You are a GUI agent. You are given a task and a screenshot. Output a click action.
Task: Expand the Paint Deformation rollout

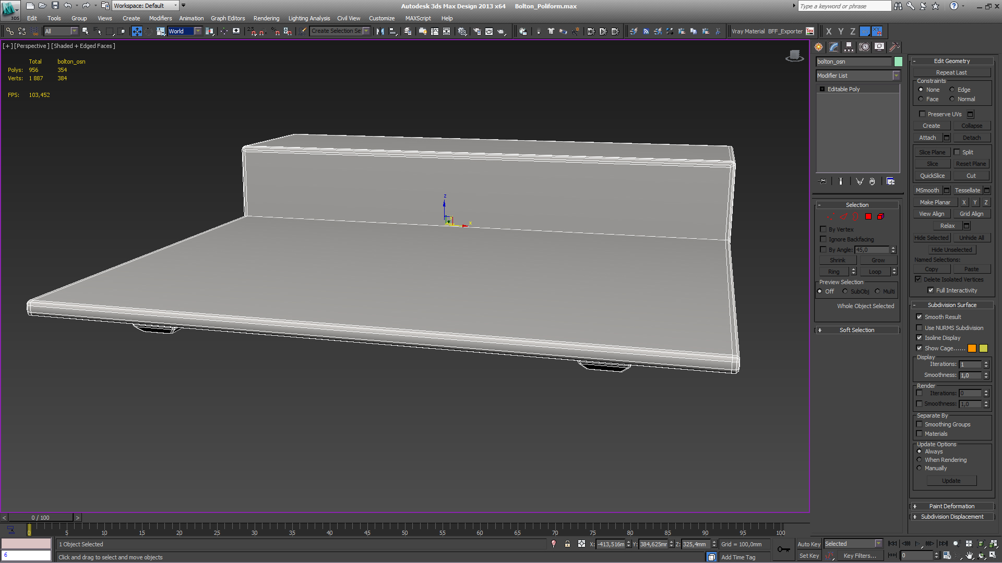[x=952, y=506]
